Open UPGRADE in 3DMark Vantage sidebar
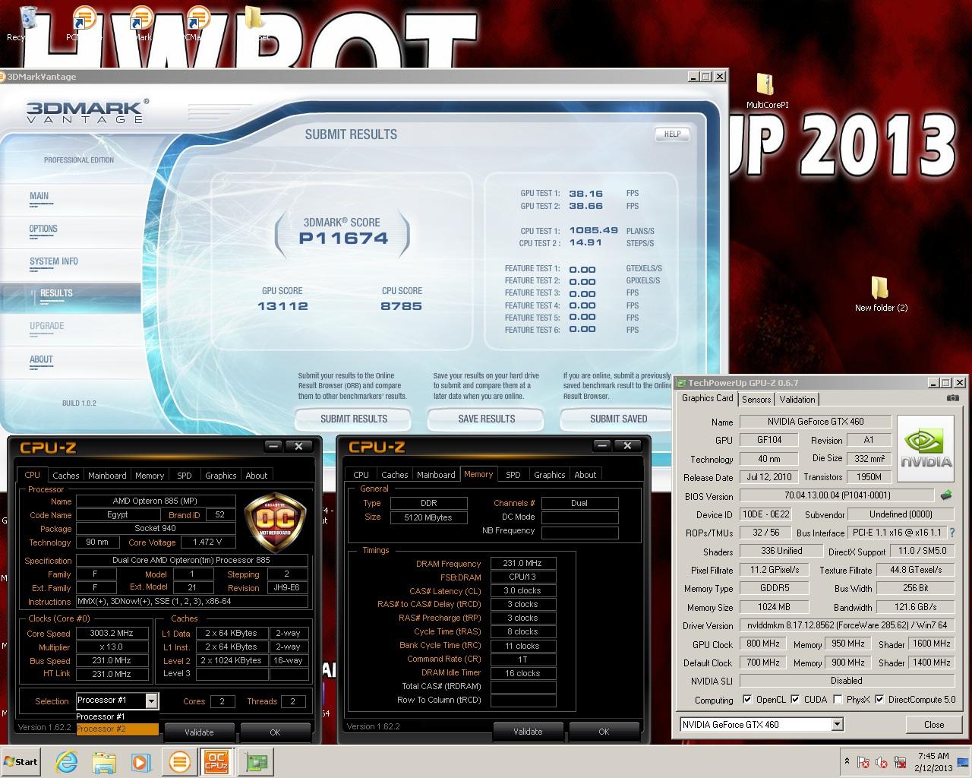The image size is (972, 778). [x=47, y=326]
